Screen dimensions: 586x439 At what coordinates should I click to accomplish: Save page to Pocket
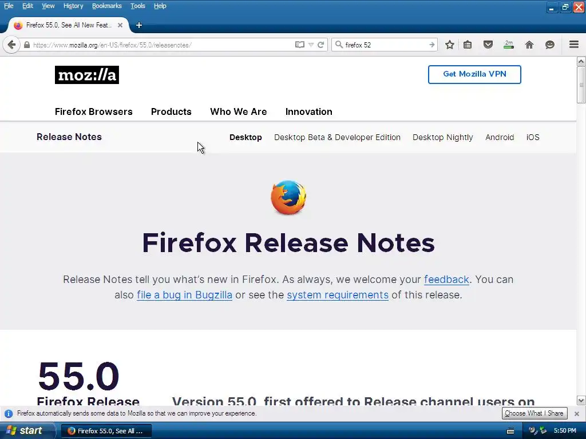[488, 45]
